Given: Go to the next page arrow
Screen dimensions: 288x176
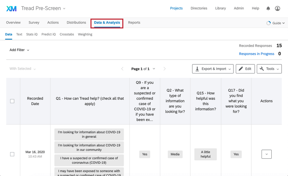Looking at the screenshot, I should click(x=164, y=69).
